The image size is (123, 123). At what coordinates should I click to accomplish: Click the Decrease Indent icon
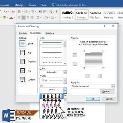[41, 12]
